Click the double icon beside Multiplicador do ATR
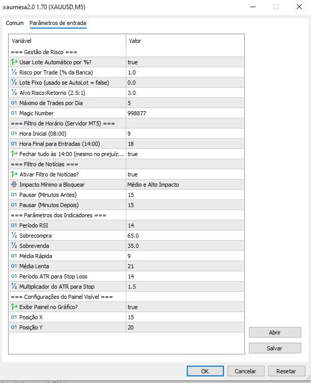Viewport: 311px width, 383px height. point(14,286)
